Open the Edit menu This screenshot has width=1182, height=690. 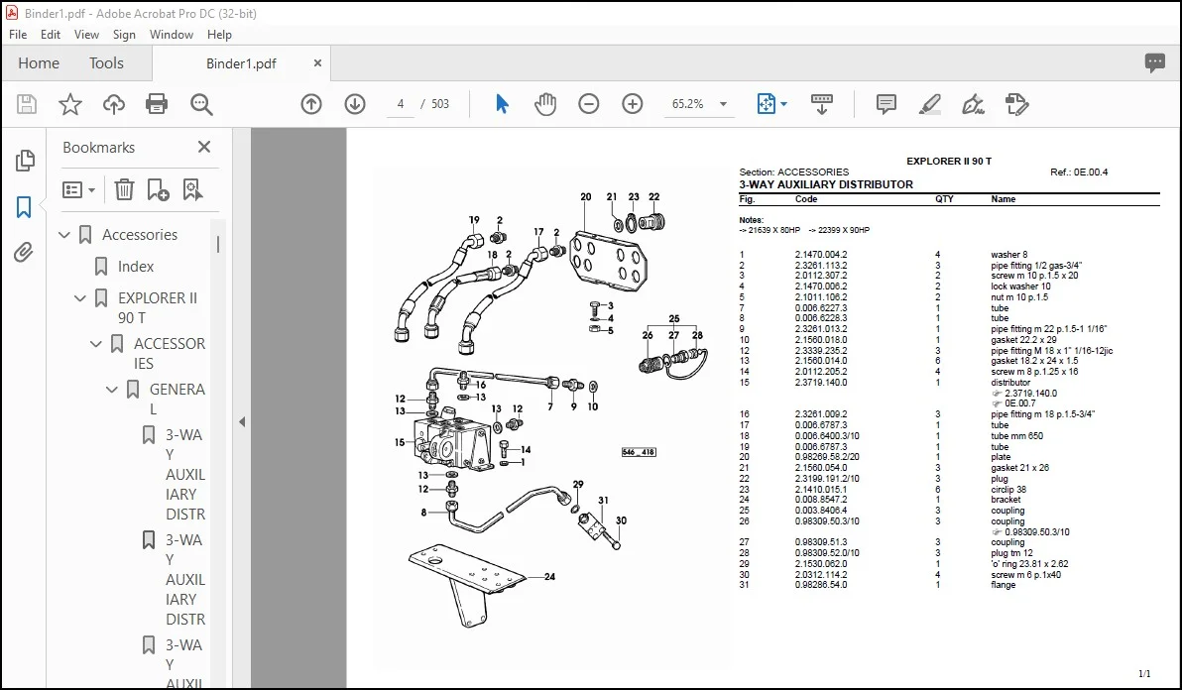51,35
